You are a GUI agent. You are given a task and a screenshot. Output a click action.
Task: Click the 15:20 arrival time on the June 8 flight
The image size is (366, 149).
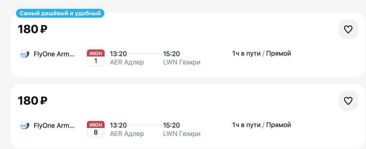point(171,125)
